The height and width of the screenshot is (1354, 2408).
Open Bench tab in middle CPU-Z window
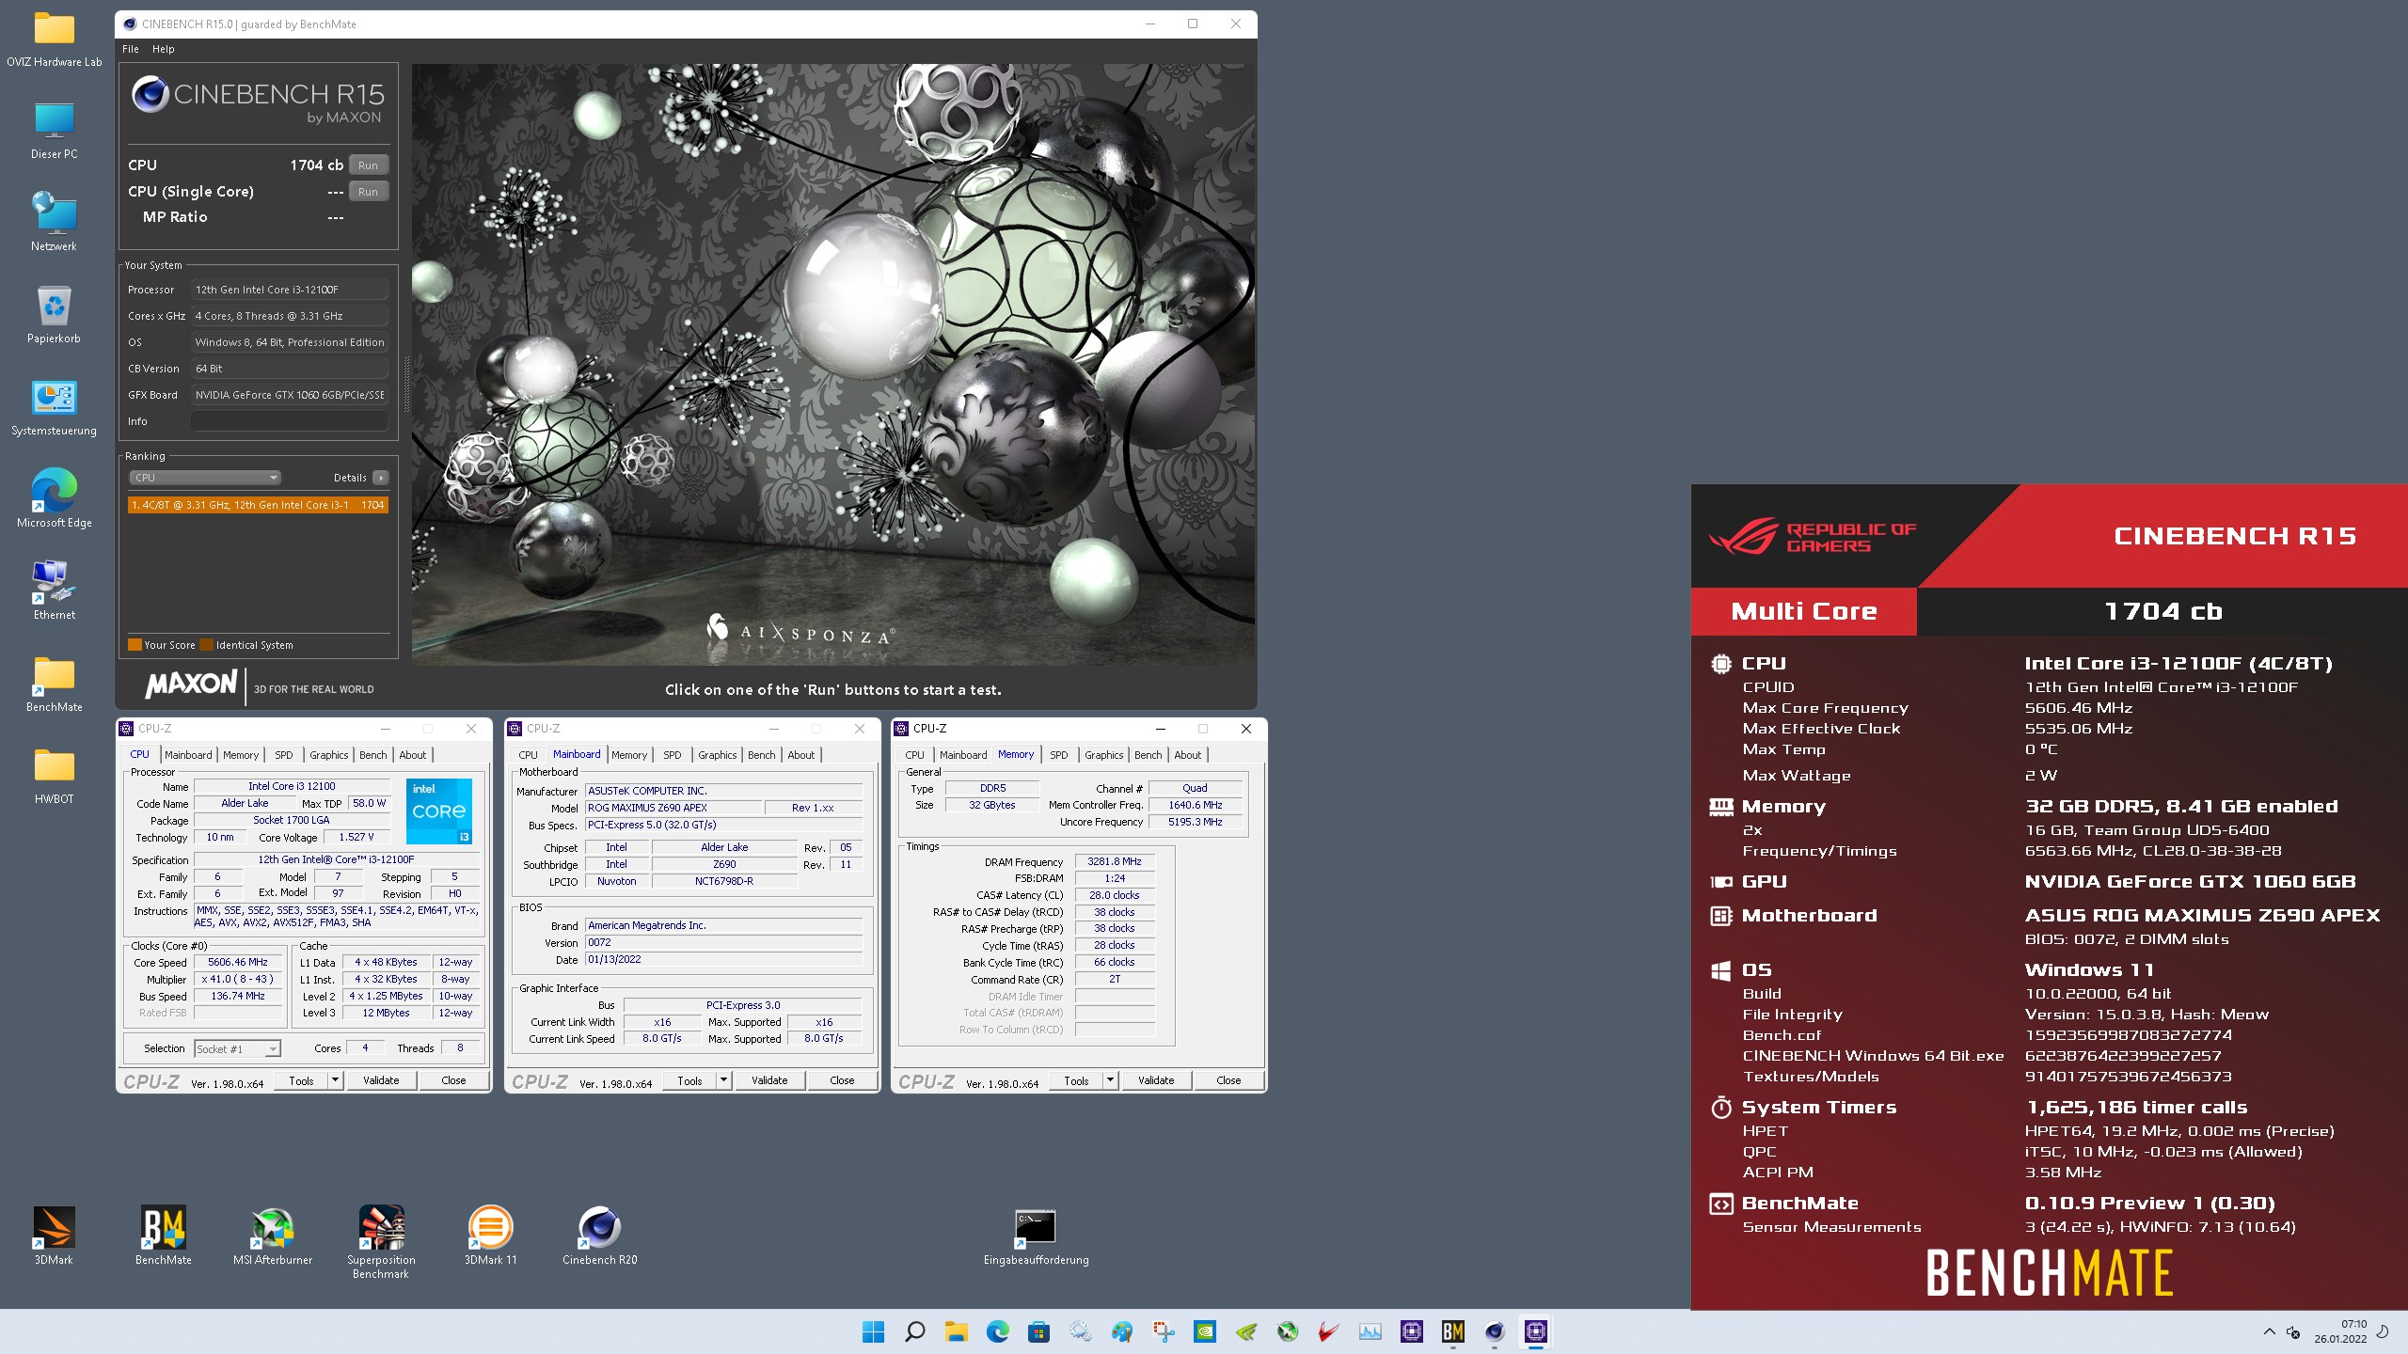pyautogui.click(x=762, y=755)
